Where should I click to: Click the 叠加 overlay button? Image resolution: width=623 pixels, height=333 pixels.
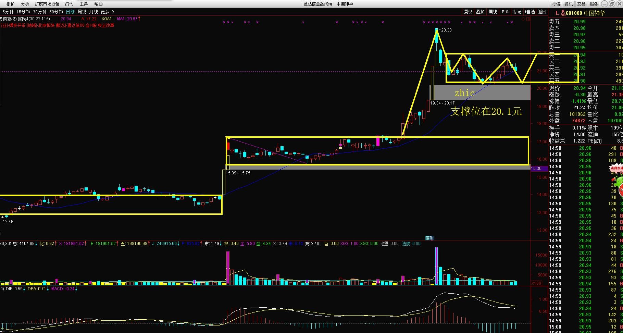(480, 12)
